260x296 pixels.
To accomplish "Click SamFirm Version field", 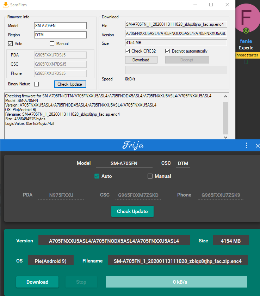I will [x=176, y=34].
